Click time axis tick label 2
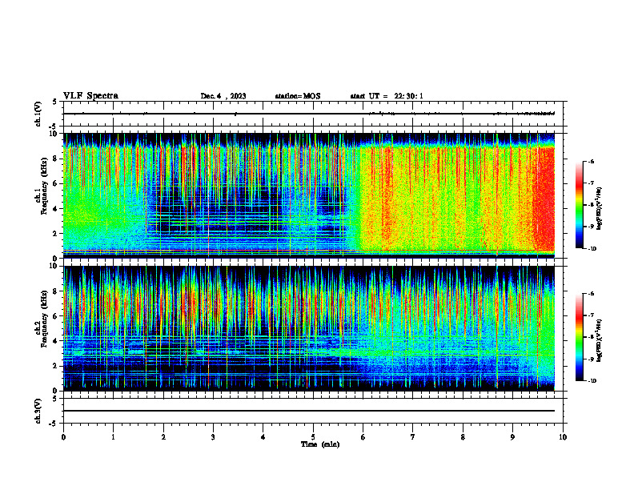 pyautogui.click(x=163, y=437)
